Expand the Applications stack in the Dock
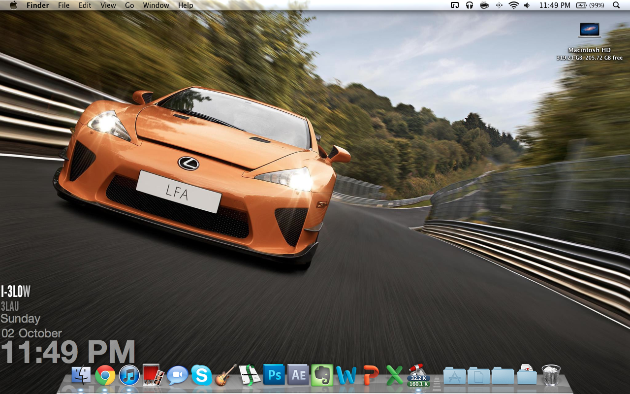The width and height of the screenshot is (630, 394). 454,376
